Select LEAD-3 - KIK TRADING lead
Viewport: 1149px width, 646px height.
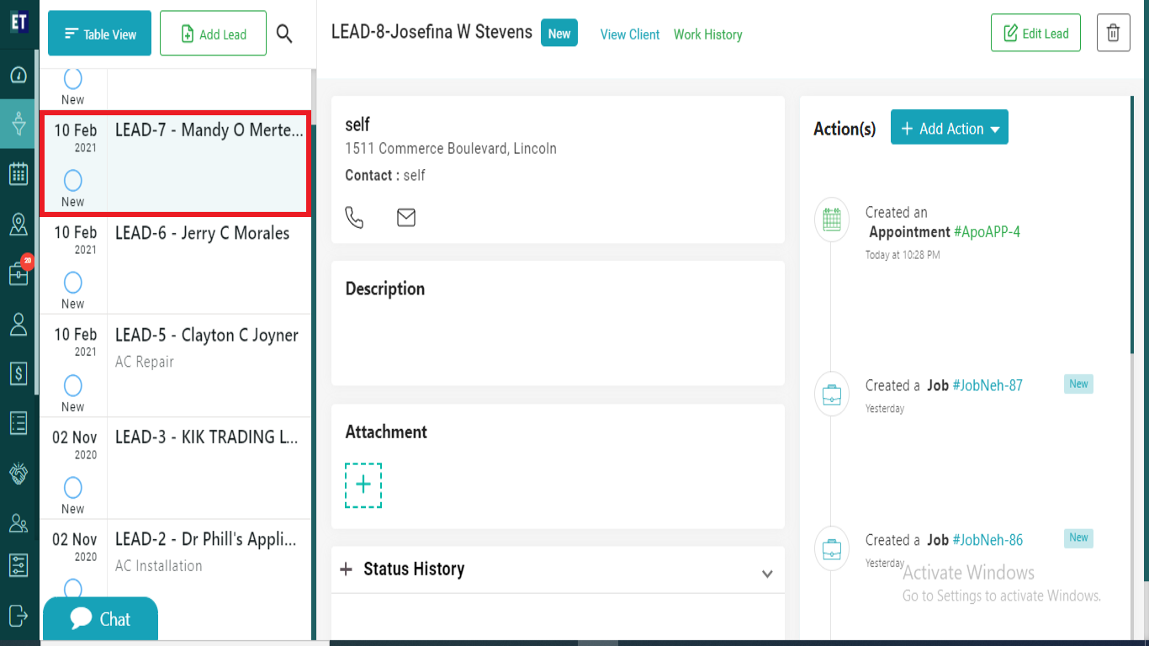click(175, 468)
